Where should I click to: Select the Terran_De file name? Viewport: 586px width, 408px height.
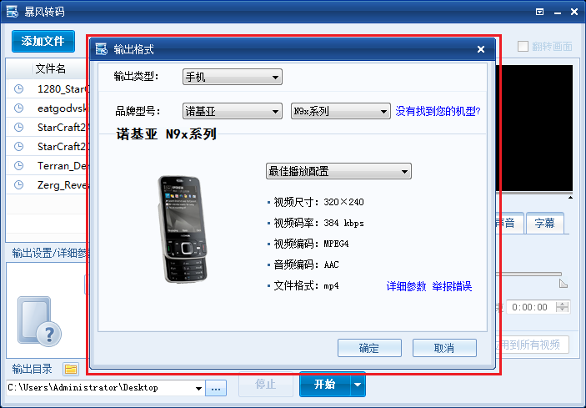click(62, 165)
